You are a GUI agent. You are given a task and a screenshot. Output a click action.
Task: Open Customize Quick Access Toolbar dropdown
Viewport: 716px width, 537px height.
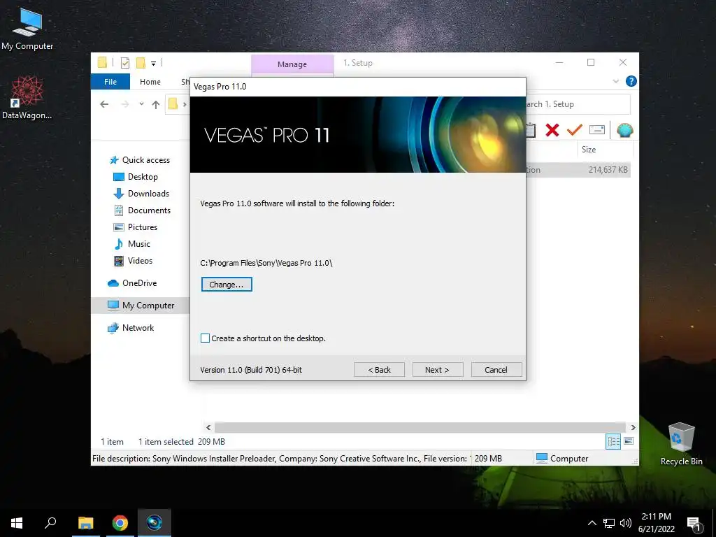tap(153, 64)
